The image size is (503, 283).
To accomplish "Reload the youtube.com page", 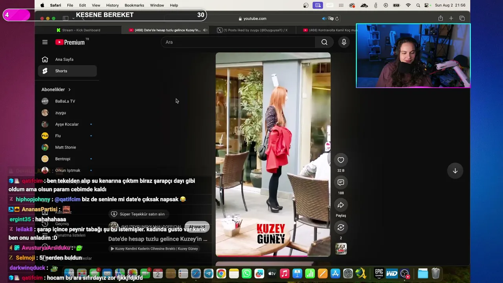I will (x=337, y=18).
